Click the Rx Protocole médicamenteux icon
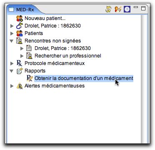Viewport: 155px width, 150px height. coord(20,63)
